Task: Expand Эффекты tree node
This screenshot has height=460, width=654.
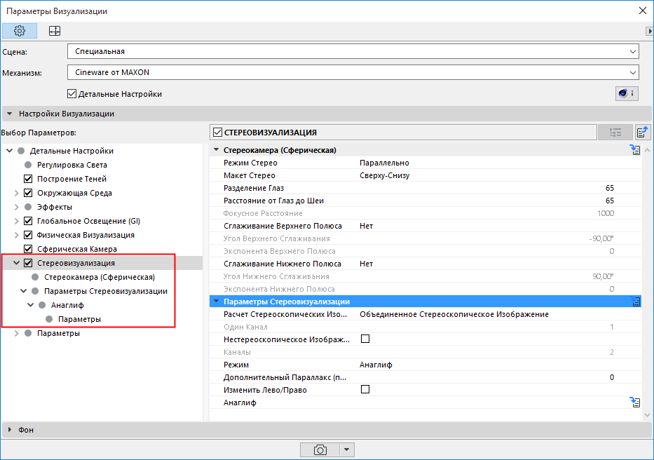Action: click(x=16, y=207)
